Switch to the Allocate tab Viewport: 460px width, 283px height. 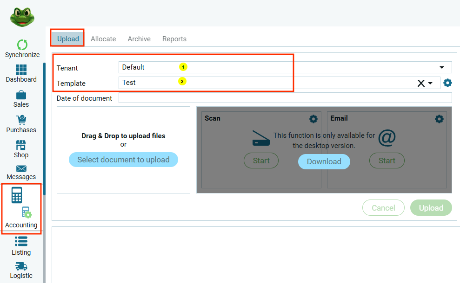(x=103, y=39)
